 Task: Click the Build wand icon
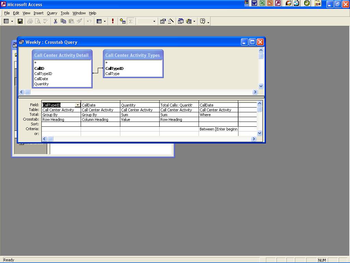click(x=171, y=21)
